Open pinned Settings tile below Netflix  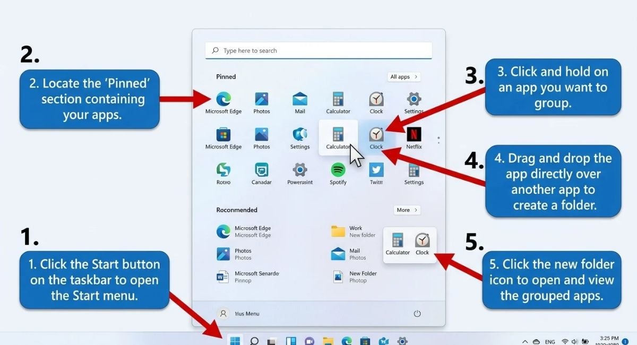414,174
